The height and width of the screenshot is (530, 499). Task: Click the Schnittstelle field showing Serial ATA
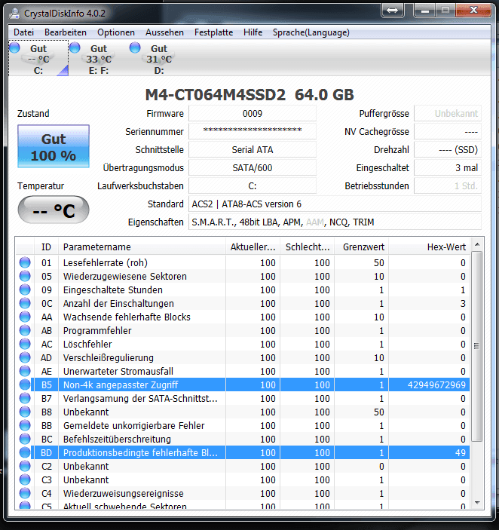[253, 150]
